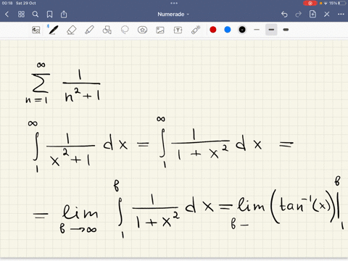Screen dimensions: 348x261
Task: Select the Highlighter tool
Action: [89, 30]
